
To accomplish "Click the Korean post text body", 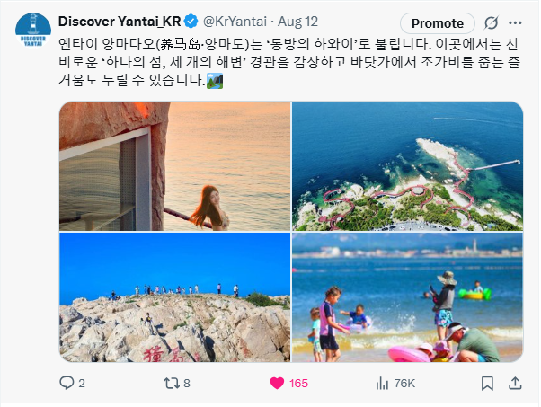I will click(289, 62).
